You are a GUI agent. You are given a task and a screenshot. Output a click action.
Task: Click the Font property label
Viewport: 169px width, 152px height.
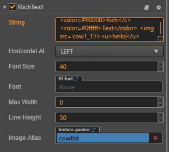click(15, 87)
